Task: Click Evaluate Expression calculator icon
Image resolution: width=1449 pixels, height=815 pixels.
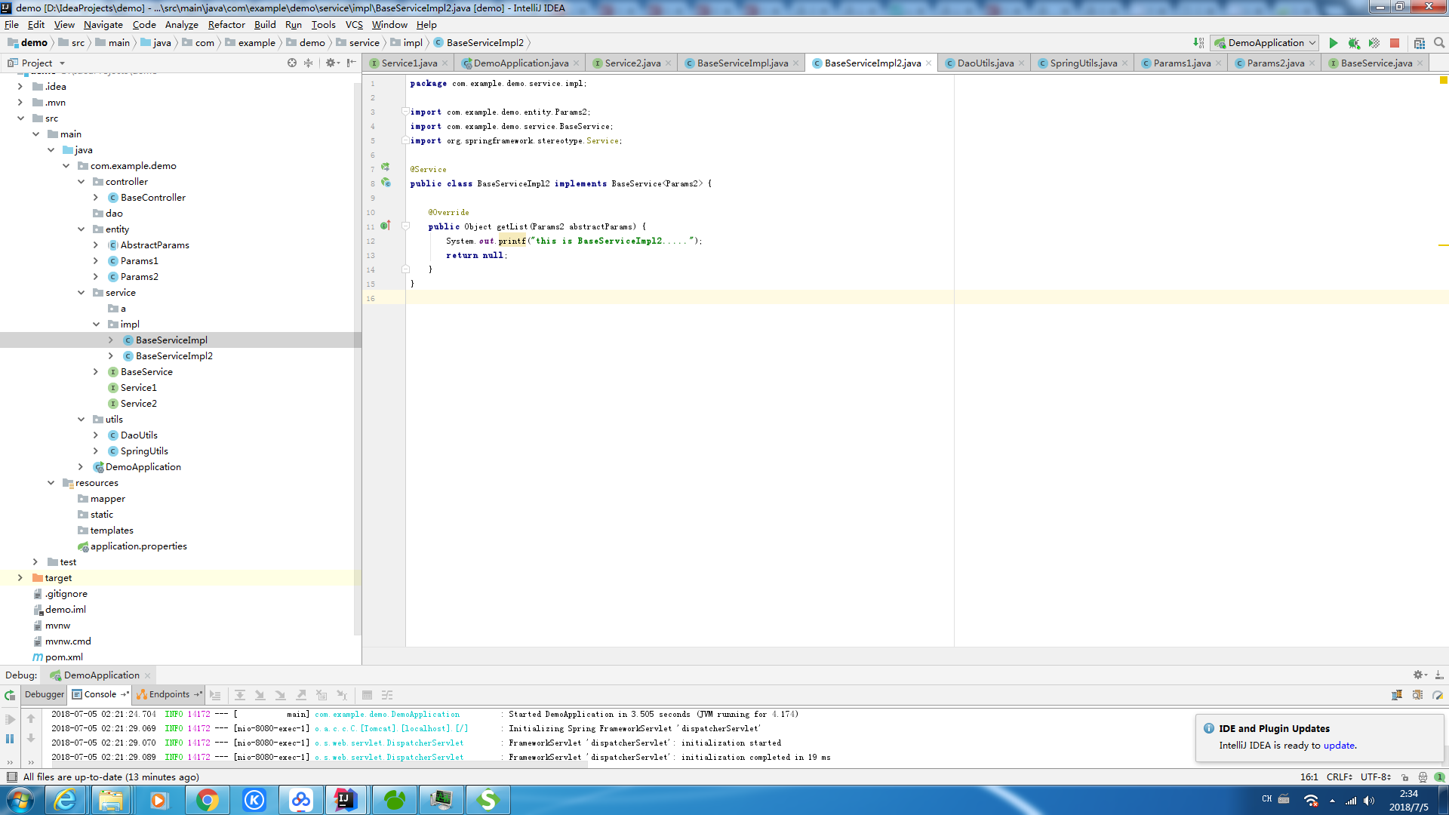Action: tap(367, 695)
